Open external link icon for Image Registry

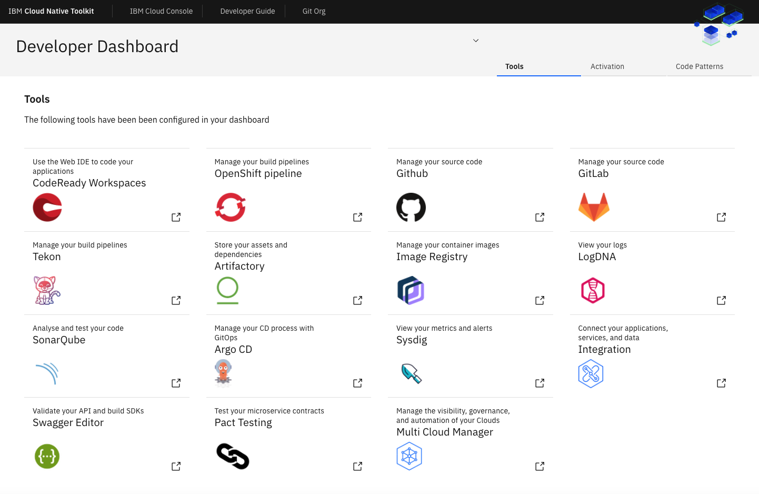pos(540,300)
